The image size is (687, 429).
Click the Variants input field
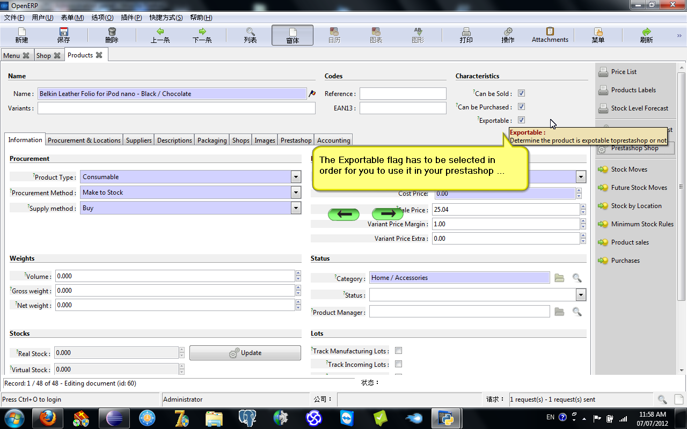pyautogui.click(x=177, y=108)
